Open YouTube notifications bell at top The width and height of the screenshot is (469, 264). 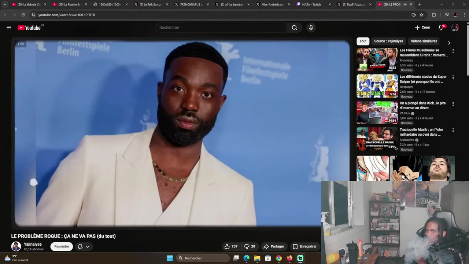point(441,27)
